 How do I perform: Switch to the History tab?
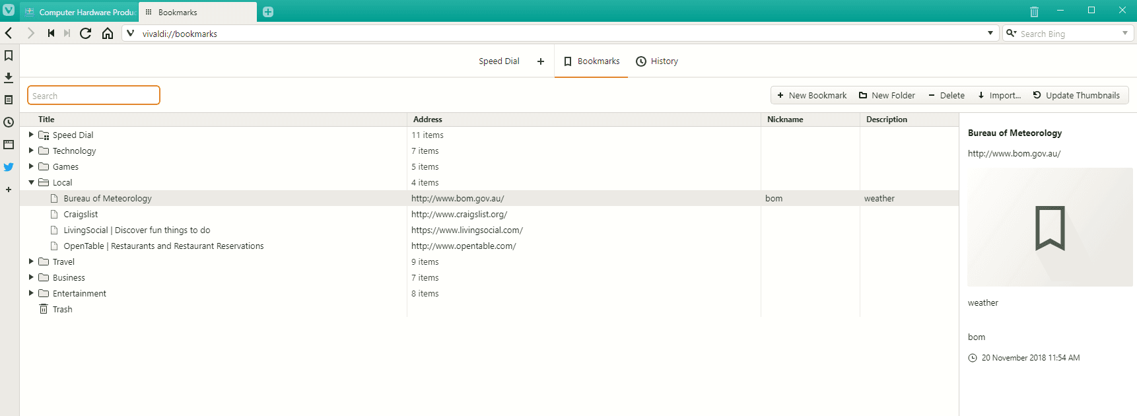pyautogui.click(x=657, y=61)
